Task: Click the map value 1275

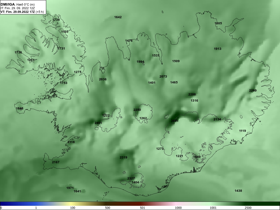Action: coord(78,72)
